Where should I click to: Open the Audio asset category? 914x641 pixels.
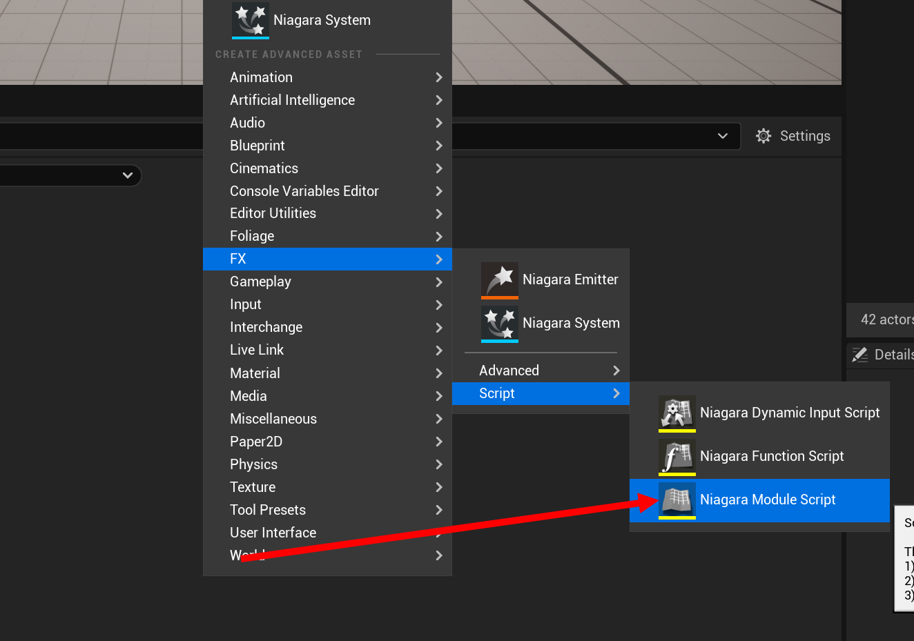pos(328,123)
